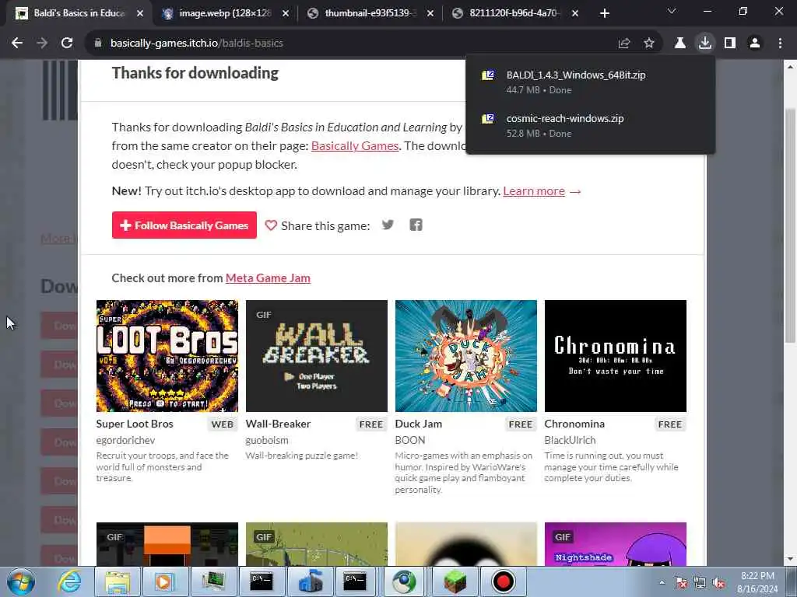Click the page vertical scrollbar thumb
Viewport: 797px width, 597px height.
[791, 226]
